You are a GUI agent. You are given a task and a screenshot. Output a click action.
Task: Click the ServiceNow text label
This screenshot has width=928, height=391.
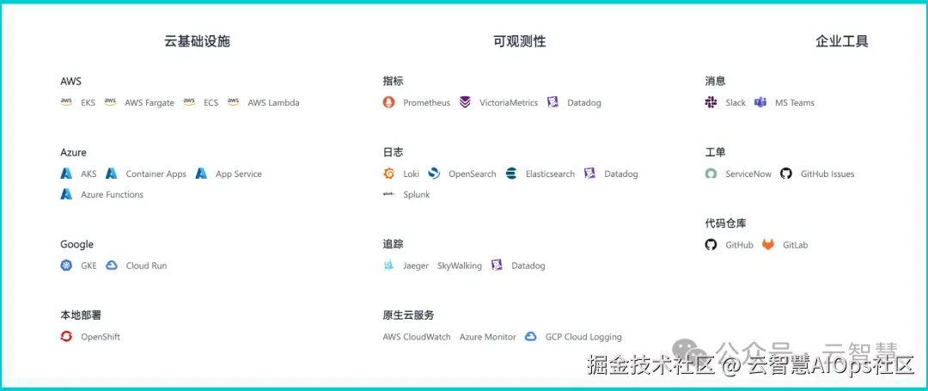(748, 174)
